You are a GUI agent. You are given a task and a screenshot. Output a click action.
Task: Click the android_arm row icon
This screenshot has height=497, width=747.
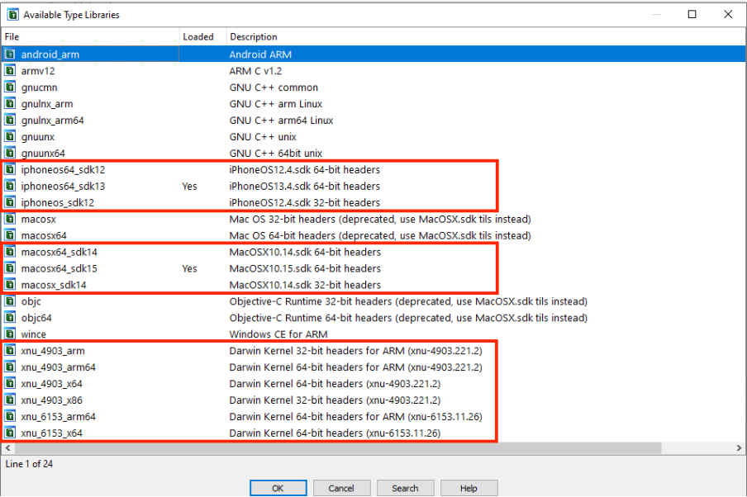click(x=10, y=54)
